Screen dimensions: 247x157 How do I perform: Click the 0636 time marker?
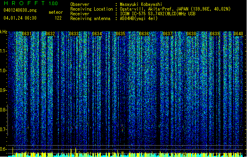[x=144, y=34]
